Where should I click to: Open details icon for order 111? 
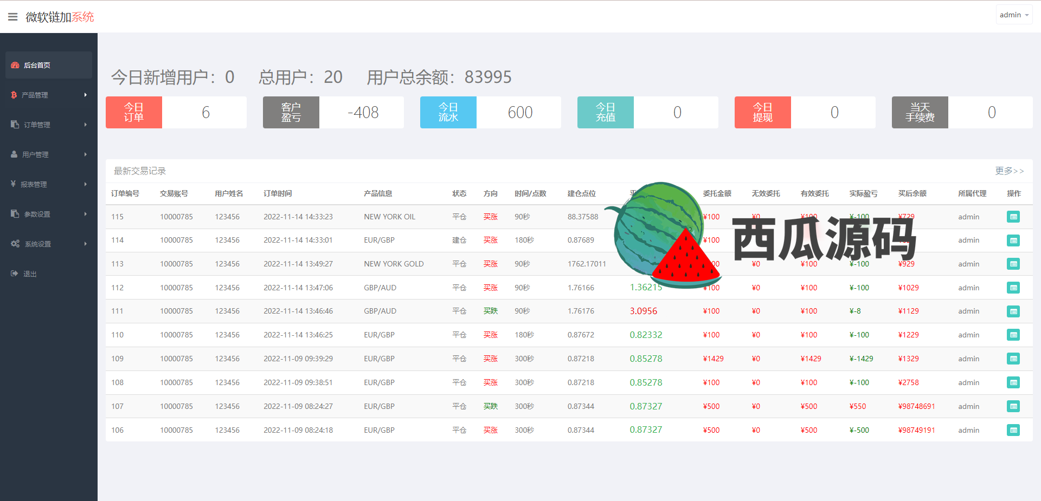1013,311
